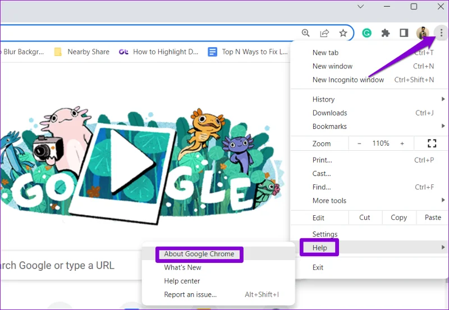449x310 pixels.
Task: Choose Exit from menu
Action: click(370, 267)
